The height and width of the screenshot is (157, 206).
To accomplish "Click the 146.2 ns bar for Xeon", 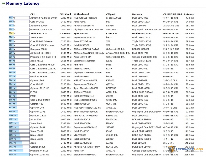I will click(15, 143).
